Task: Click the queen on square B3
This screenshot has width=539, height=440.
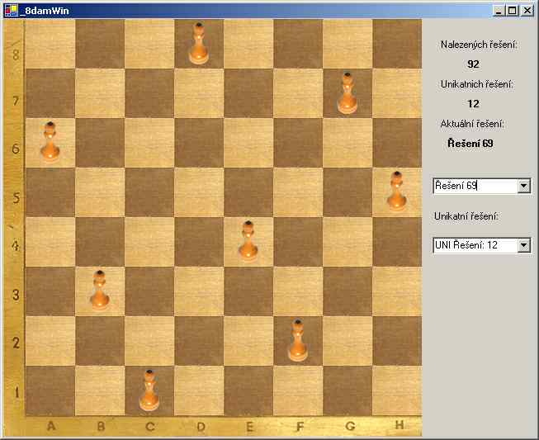Action: point(100,291)
